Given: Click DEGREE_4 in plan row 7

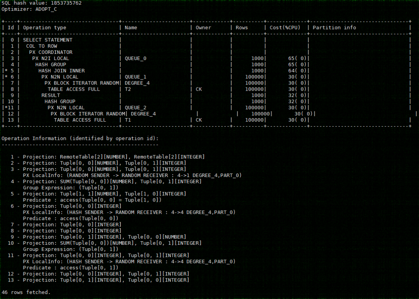Looking at the screenshot, I should point(137,83).
